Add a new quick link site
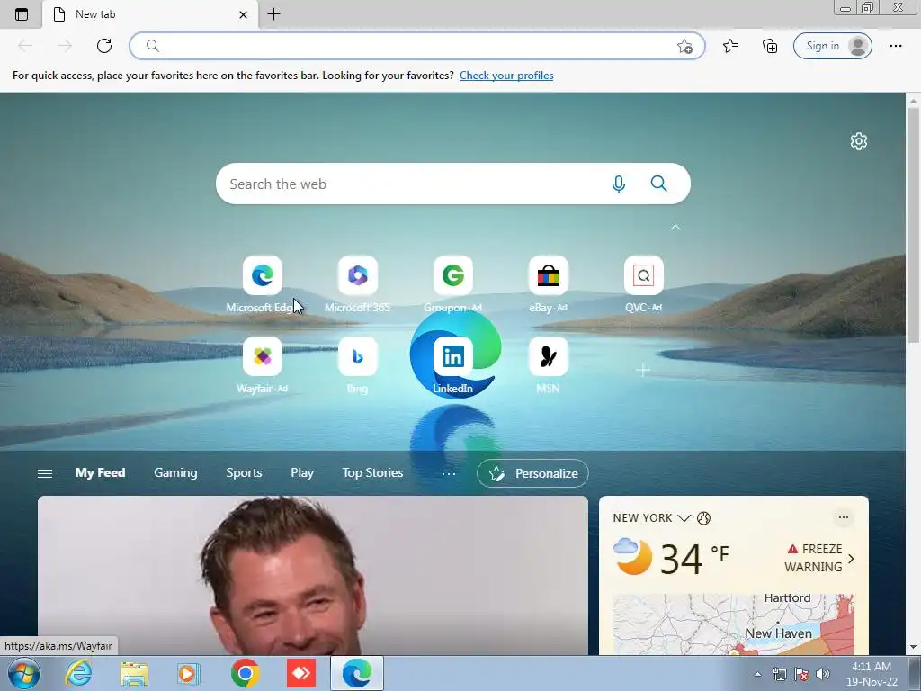Image resolution: width=921 pixels, height=691 pixels. point(643,370)
